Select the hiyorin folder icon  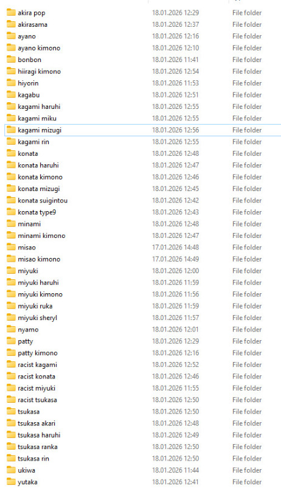click(11, 83)
